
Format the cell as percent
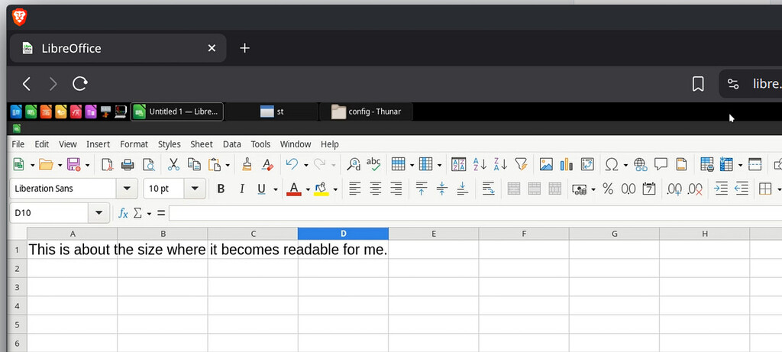pos(608,189)
